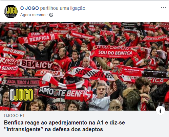The image size is (169, 137).
Task: Click the O JOGO round profile avatar
Action: [11, 12]
